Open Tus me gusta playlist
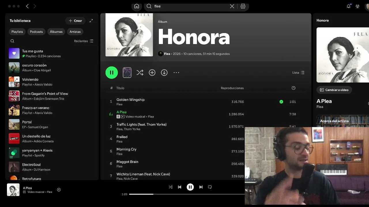 click(52, 53)
